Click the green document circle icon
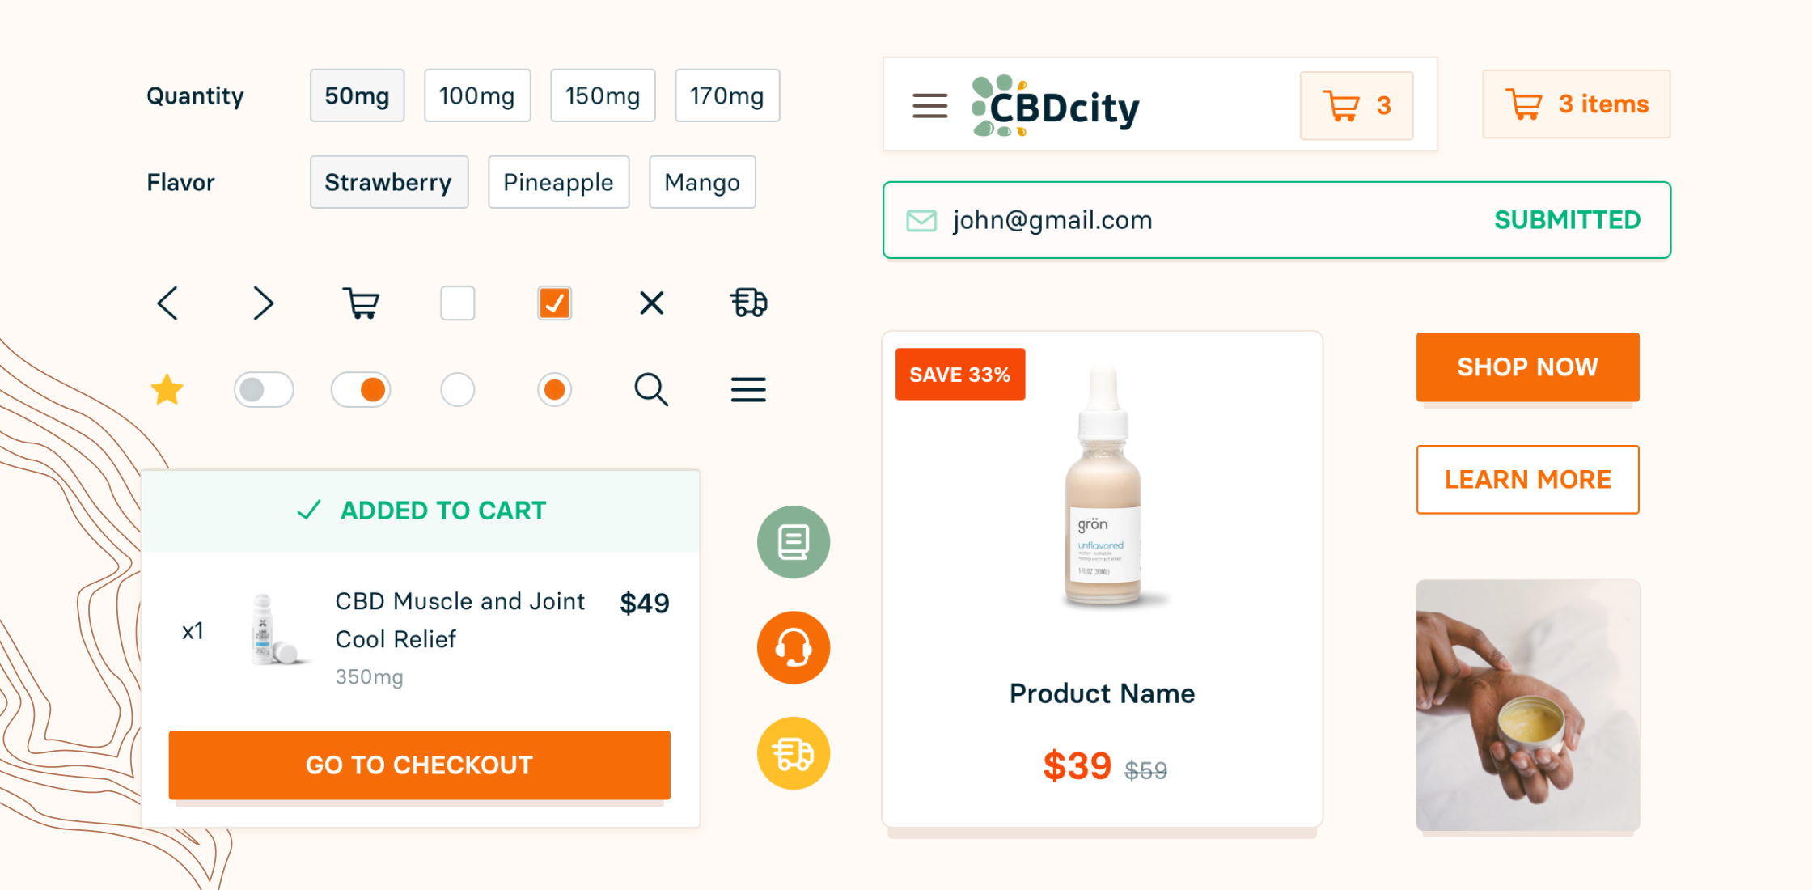Screen dimensions: 1812x890 [794, 542]
